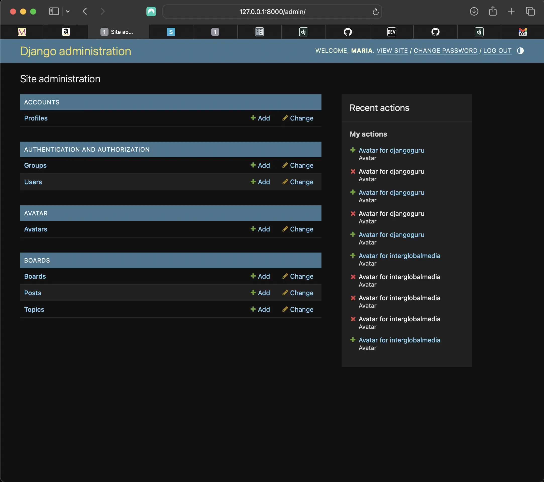544x482 pixels.
Task: Open a new tab with plus icon
Action: (511, 12)
